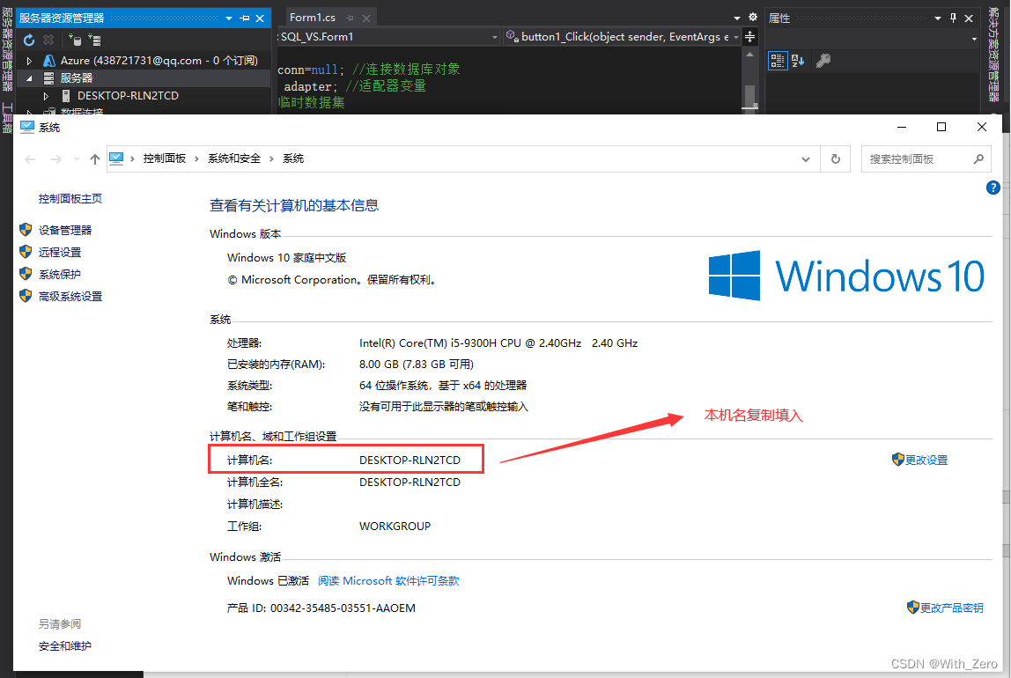Viewport: 1011px width, 678px height.
Task: Select the Azure account node icon
Action: pyautogui.click(x=49, y=61)
